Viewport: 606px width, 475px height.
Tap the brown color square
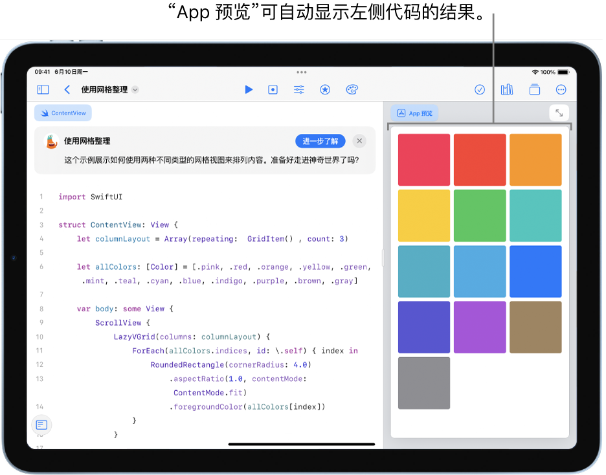pos(535,327)
